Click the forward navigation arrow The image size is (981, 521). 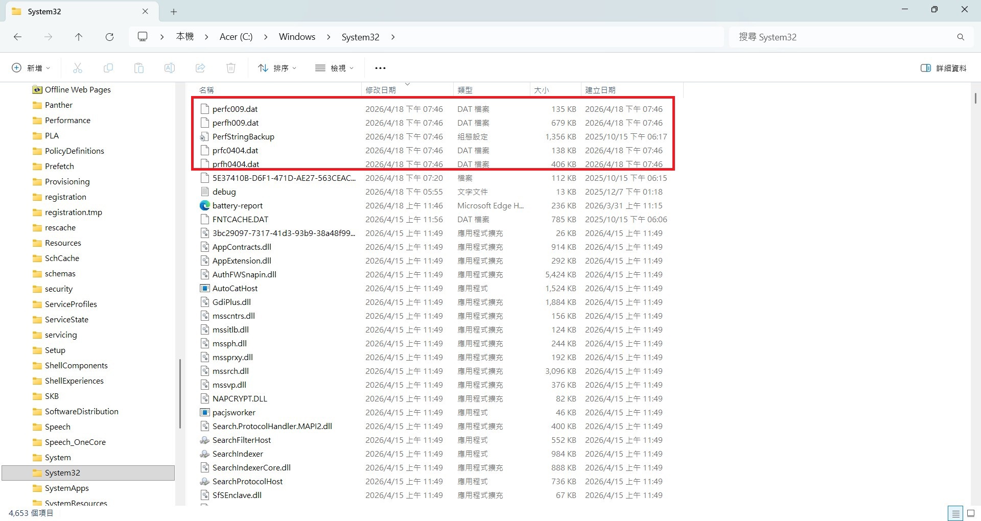coord(48,37)
